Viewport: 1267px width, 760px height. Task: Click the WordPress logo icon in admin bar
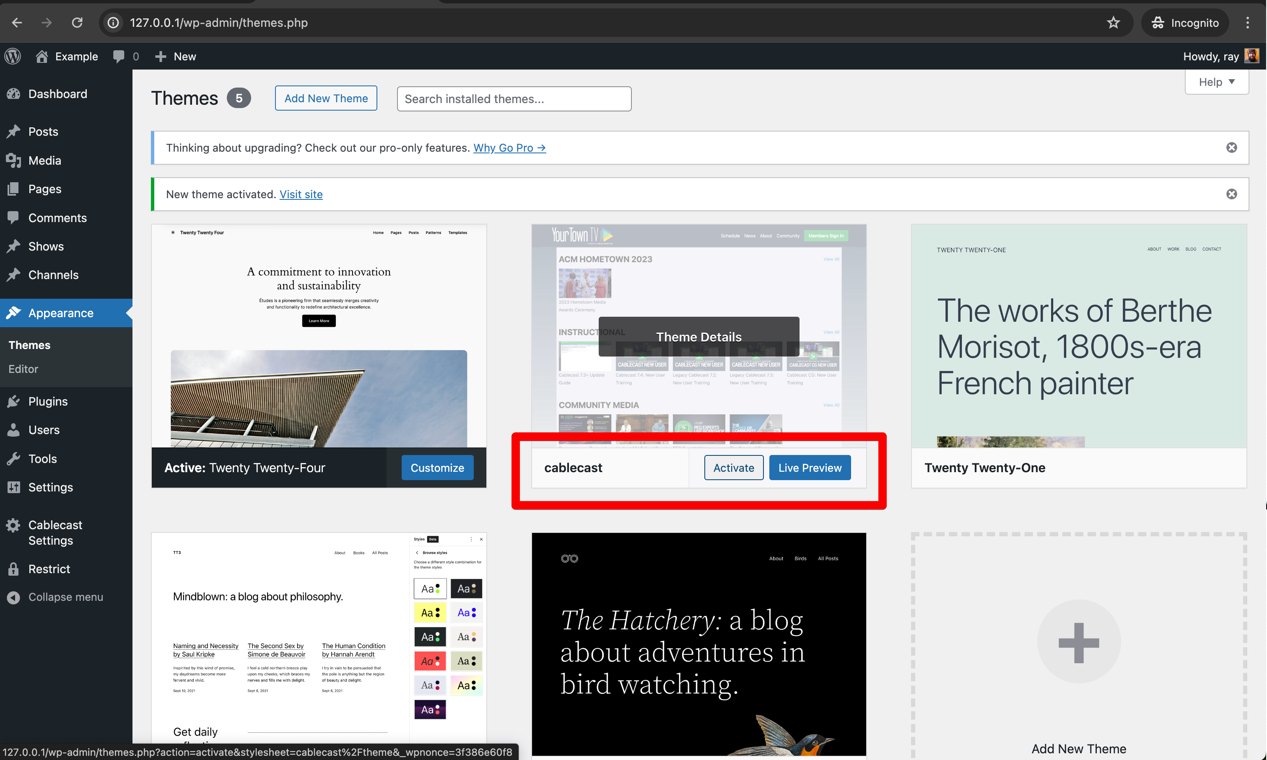coord(13,56)
